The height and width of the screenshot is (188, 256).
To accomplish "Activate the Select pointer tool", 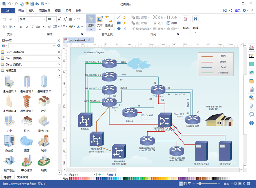I will point(91,23).
